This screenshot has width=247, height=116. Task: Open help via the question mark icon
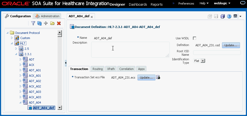tap(229, 16)
